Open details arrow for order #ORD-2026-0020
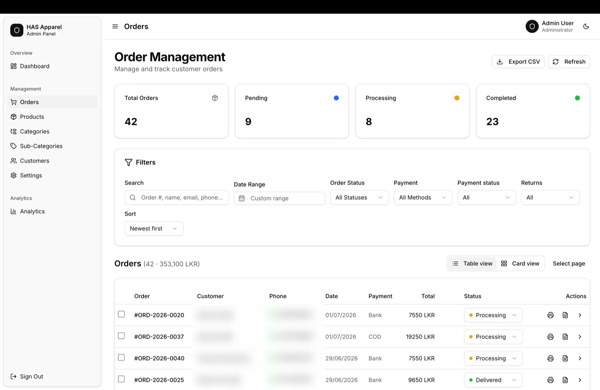600x390 pixels. (x=580, y=315)
